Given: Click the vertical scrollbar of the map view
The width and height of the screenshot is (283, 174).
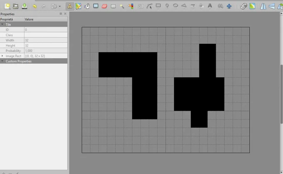Looking at the screenshot, I should pyautogui.click(x=281, y=94).
